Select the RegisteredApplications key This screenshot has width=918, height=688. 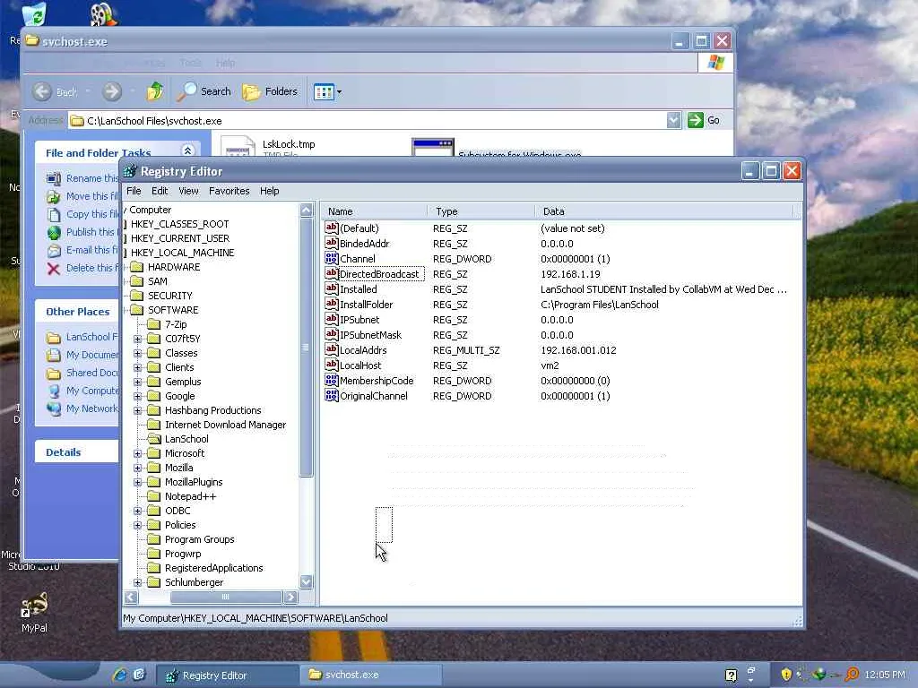pyautogui.click(x=213, y=568)
